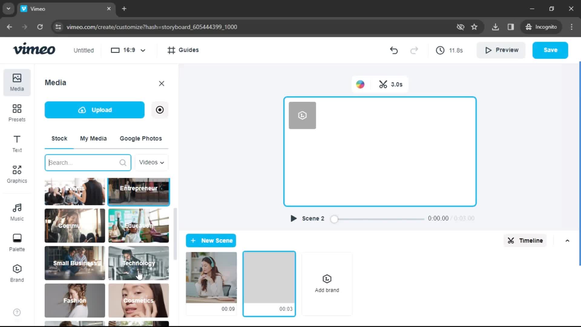Select the Technology stock video category thumbnail

point(138,263)
